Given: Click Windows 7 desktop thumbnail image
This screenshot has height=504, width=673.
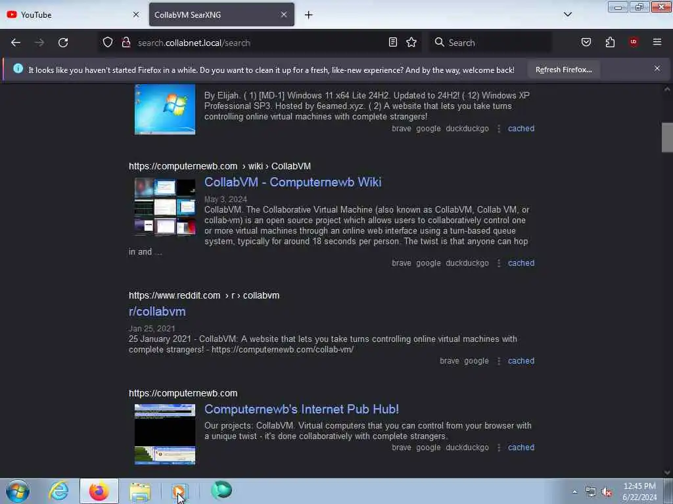Looking at the screenshot, I should click(165, 110).
